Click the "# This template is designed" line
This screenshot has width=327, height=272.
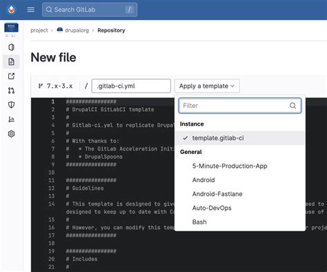(x=120, y=204)
